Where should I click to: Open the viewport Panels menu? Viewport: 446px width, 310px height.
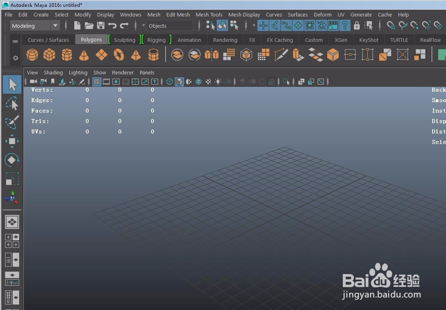coord(147,73)
